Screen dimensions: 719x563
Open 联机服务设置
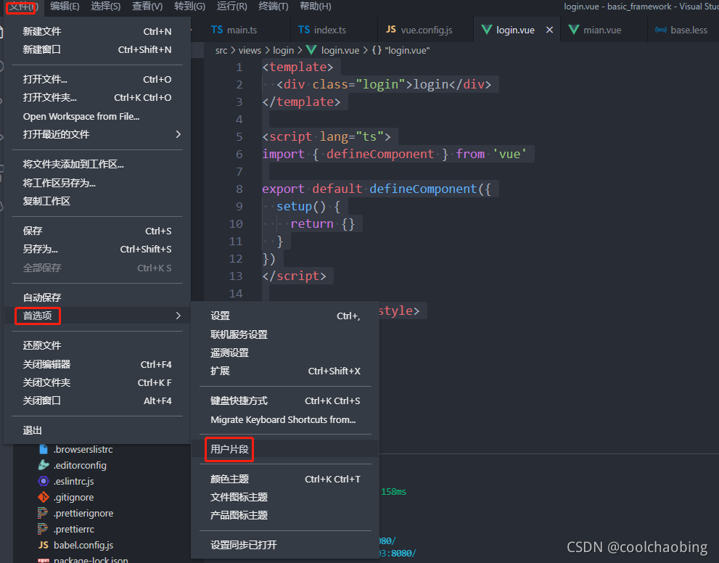[285, 334]
